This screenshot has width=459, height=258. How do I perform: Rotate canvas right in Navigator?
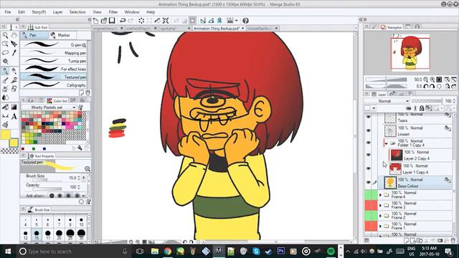[x=432, y=86]
